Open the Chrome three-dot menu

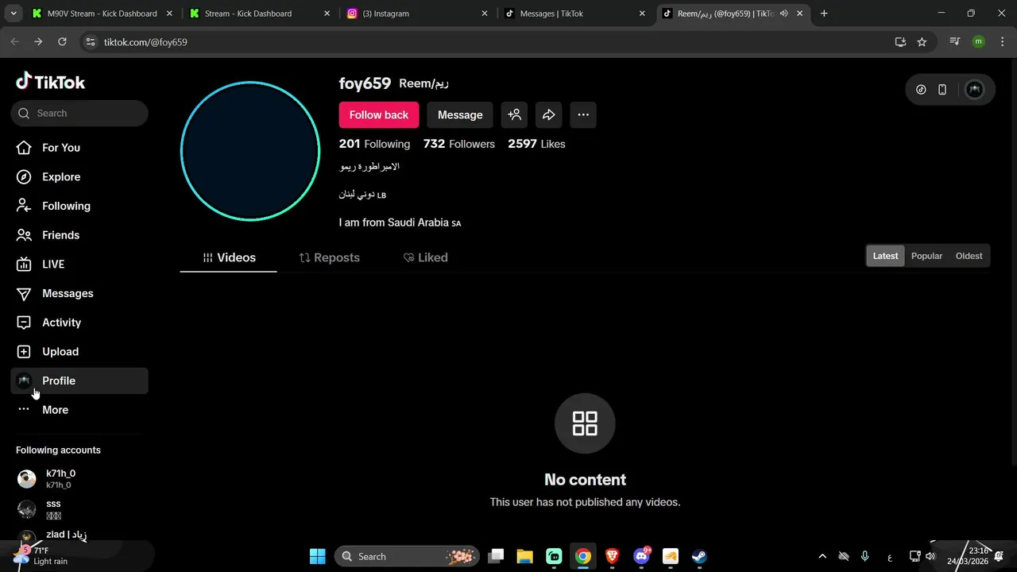coord(1001,42)
